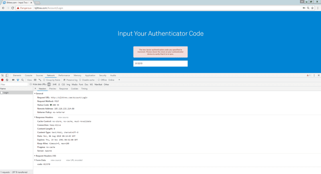Image resolution: width=321 pixels, height=174 pixels.
Task: Toggle the device toolbar icon
Action: (x=7, y=75)
